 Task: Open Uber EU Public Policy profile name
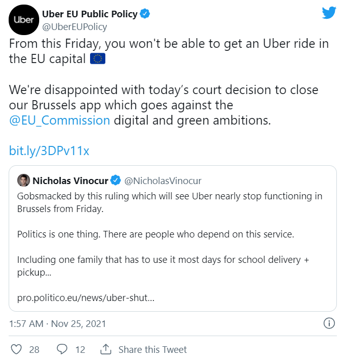coord(90,14)
